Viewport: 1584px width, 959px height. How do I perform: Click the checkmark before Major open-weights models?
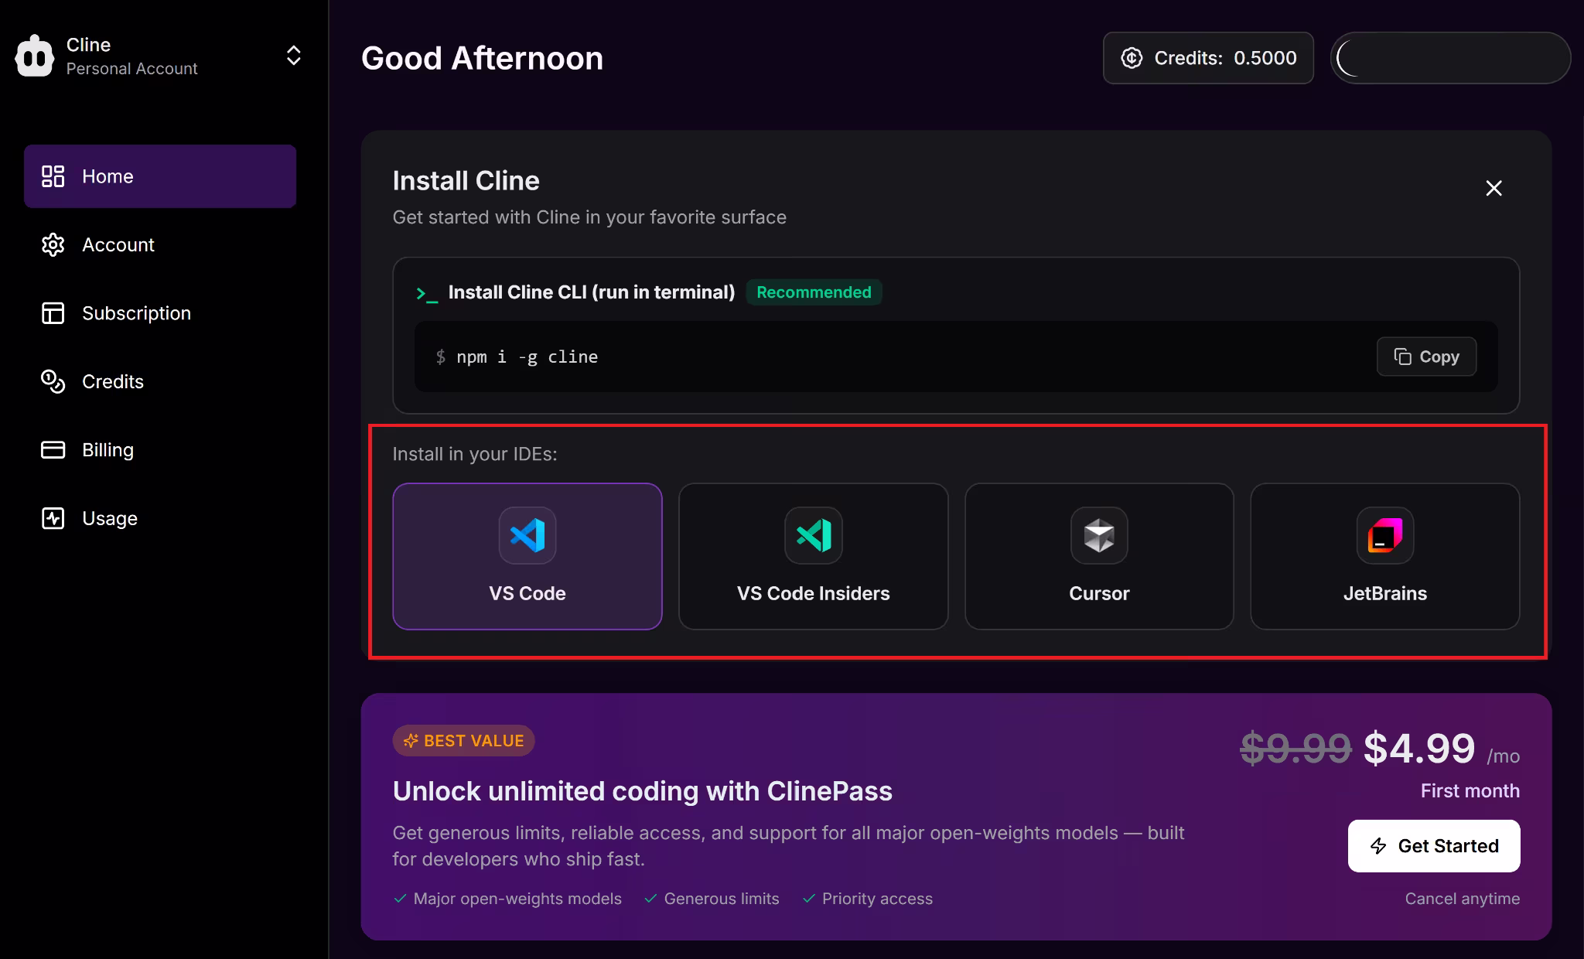[x=400, y=899]
